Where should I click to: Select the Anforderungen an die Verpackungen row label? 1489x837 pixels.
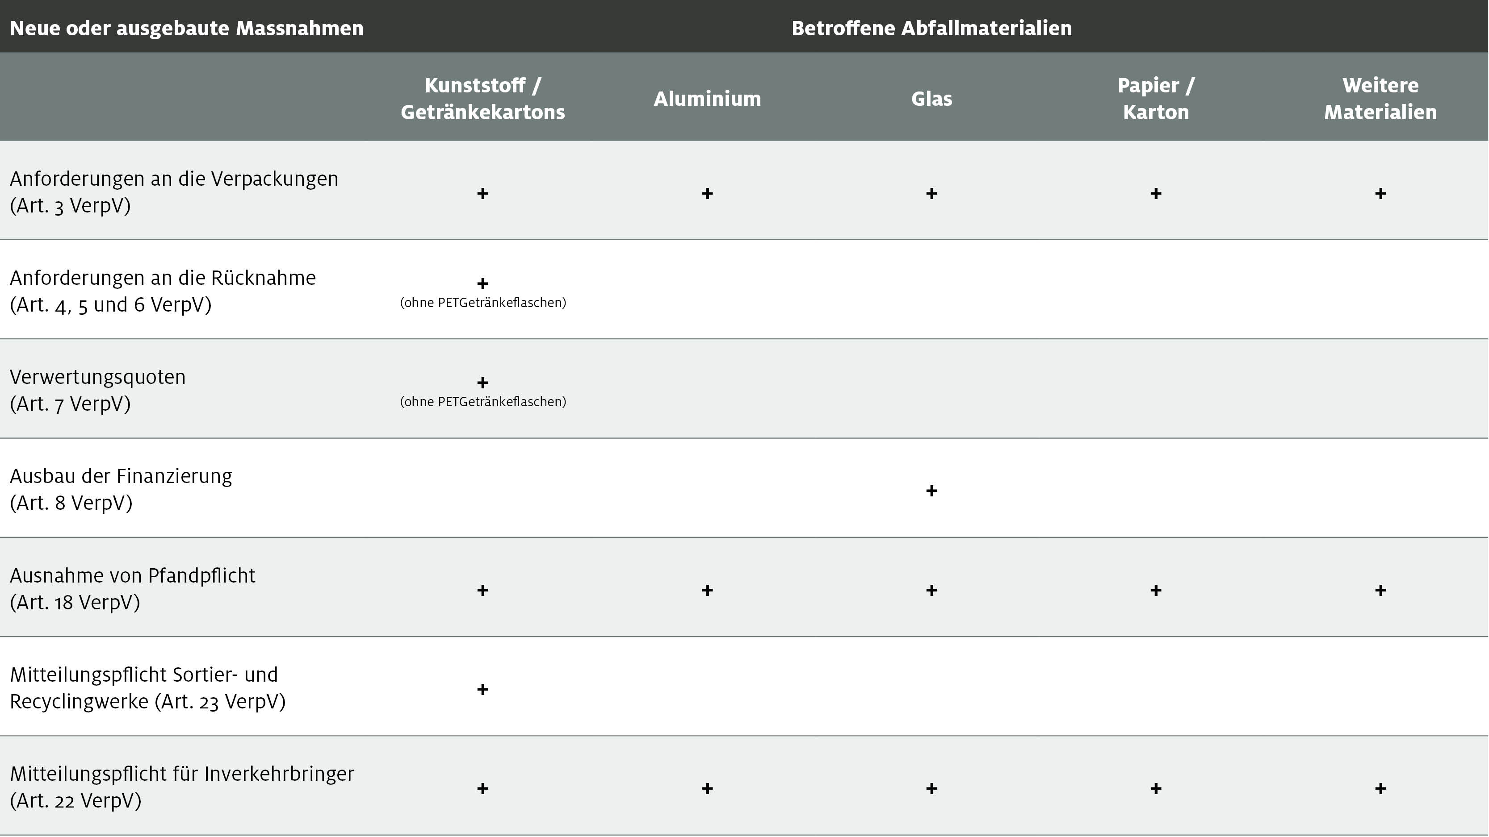(174, 192)
